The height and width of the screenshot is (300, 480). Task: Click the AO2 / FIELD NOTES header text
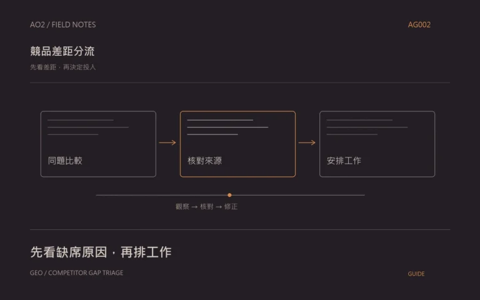pyautogui.click(x=62, y=25)
